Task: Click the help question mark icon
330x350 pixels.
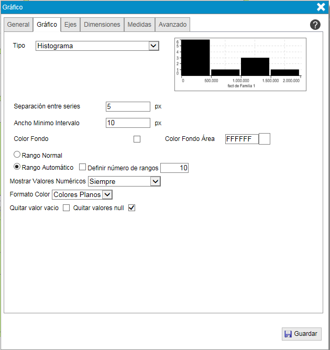Action: 315,25
